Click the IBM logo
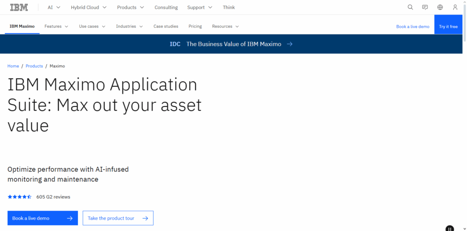The width and height of the screenshot is (467, 231). (19, 7)
